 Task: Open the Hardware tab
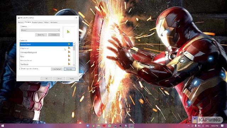[x=54, y=22]
